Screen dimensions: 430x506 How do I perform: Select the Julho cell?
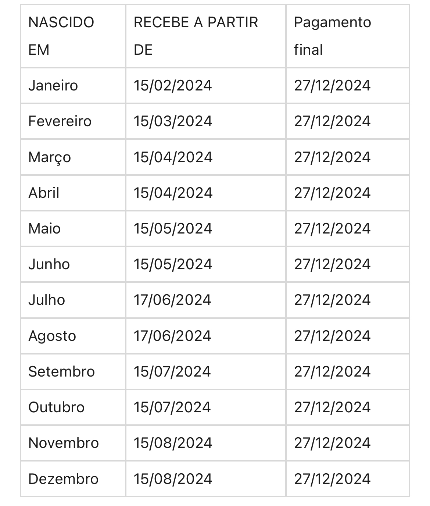pos(73,300)
